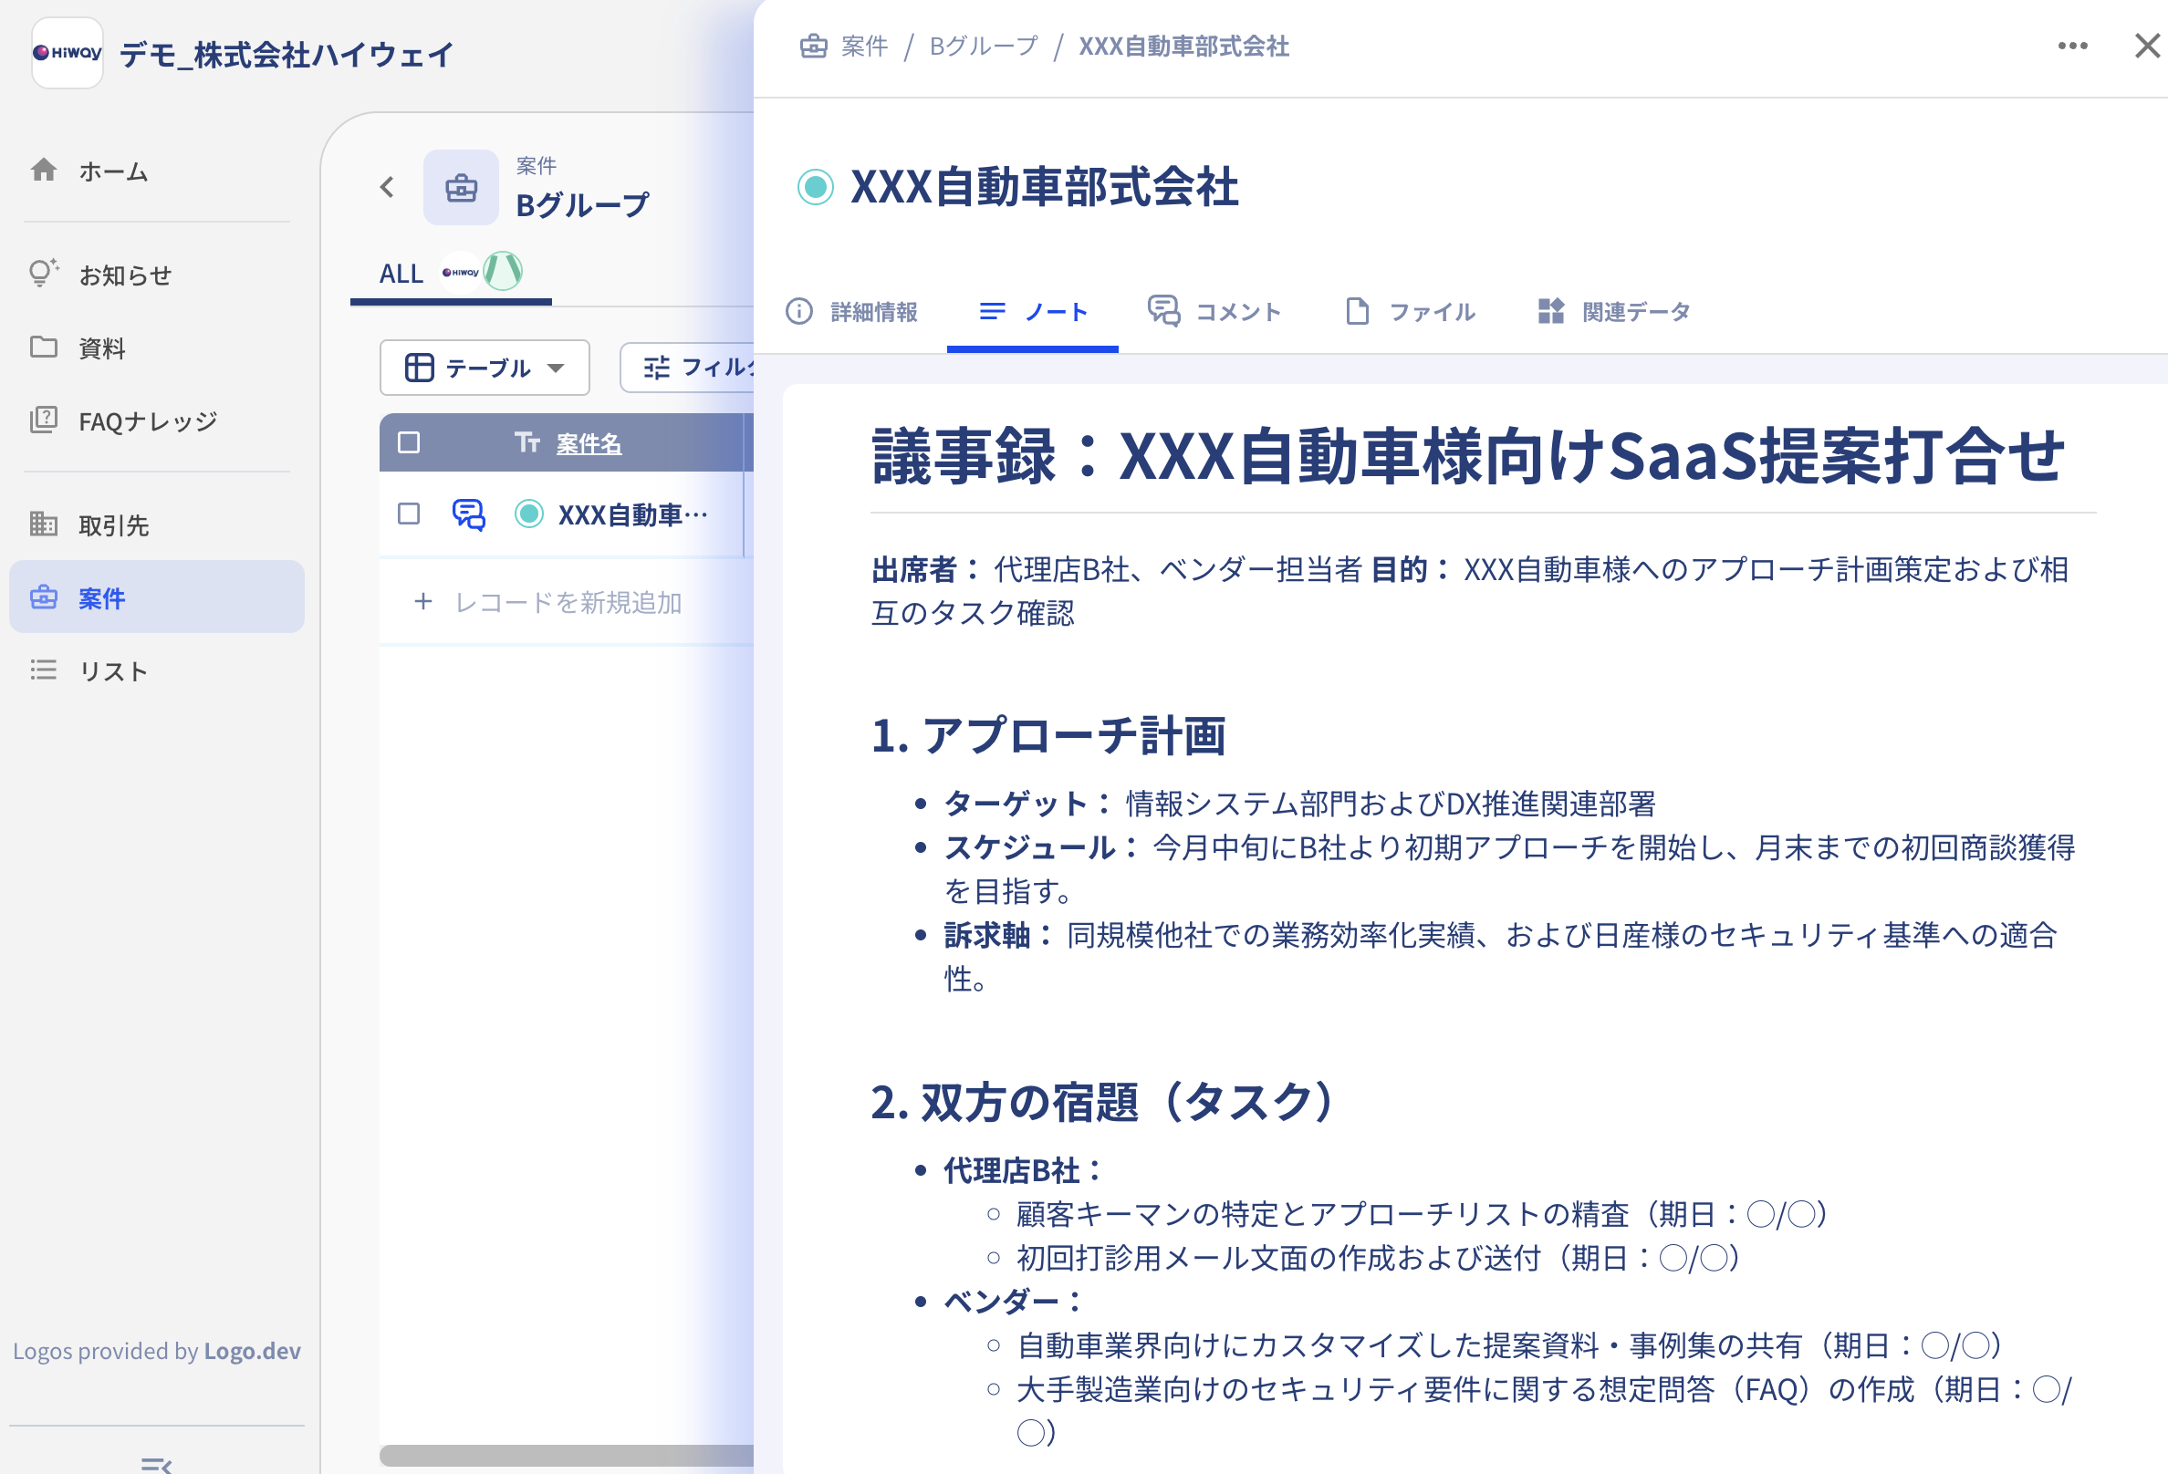Click the horizontal scrollbar under the table

(x=567, y=1456)
